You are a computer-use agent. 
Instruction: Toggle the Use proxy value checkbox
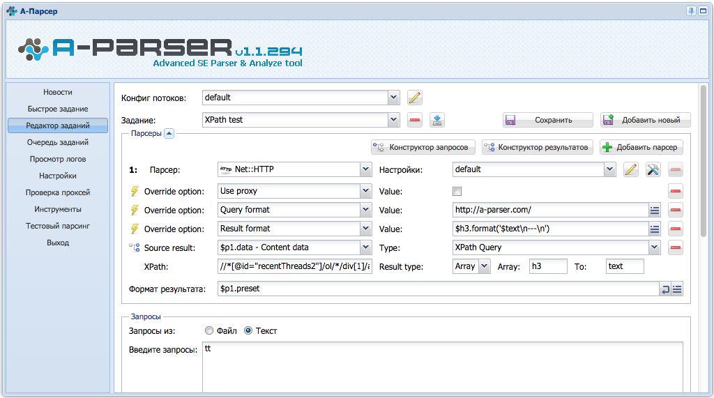[x=457, y=191]
